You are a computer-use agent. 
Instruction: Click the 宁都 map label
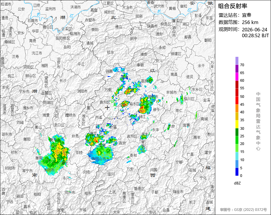click(x=179, y=162)
